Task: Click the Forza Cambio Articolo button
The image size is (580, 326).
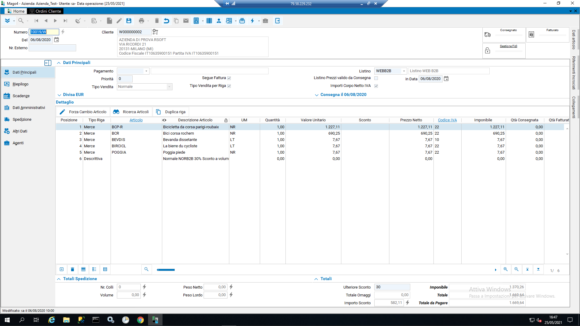Action: tap(83, 112)
